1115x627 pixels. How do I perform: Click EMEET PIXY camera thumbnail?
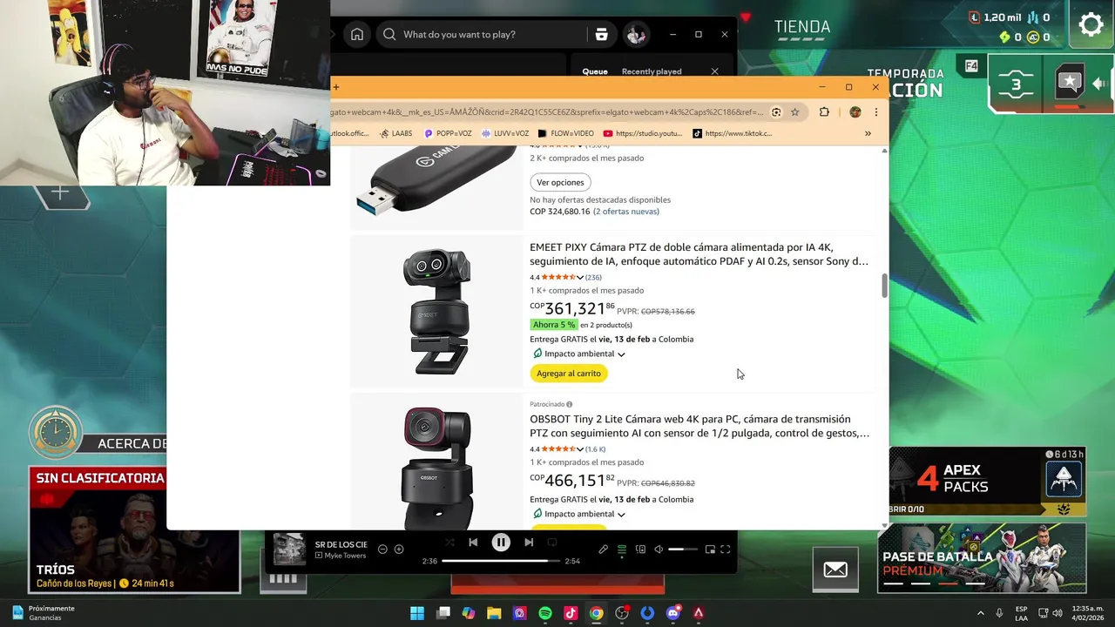tap(437, 311)
